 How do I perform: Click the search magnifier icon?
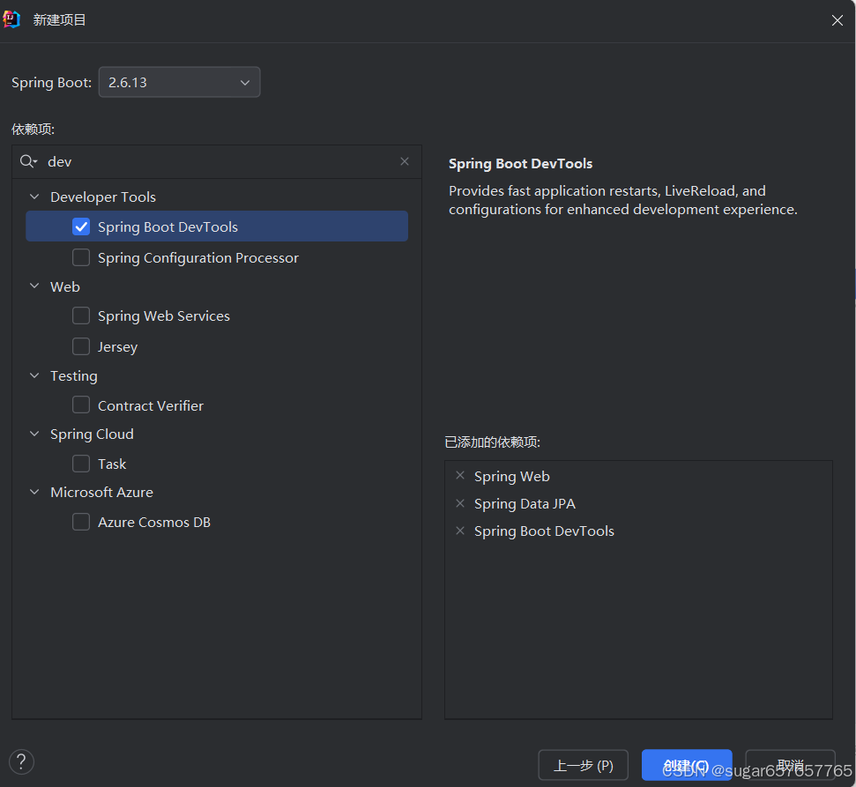click(x=28, y=161)
